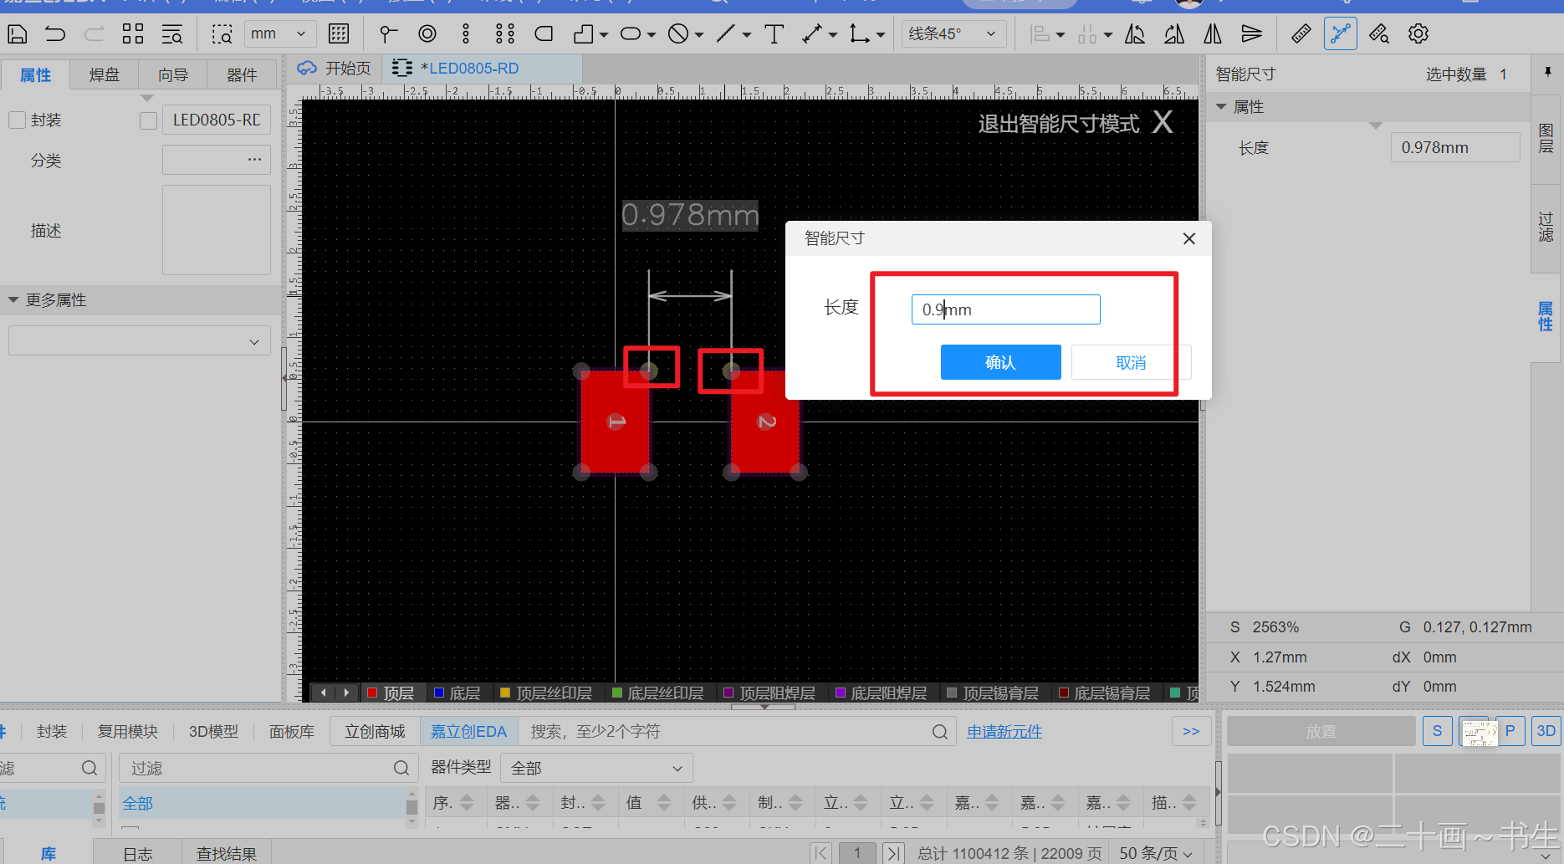Select the Text tool
The width and height of the screenshot is (1564, 864).
click(x=774, y=34)
